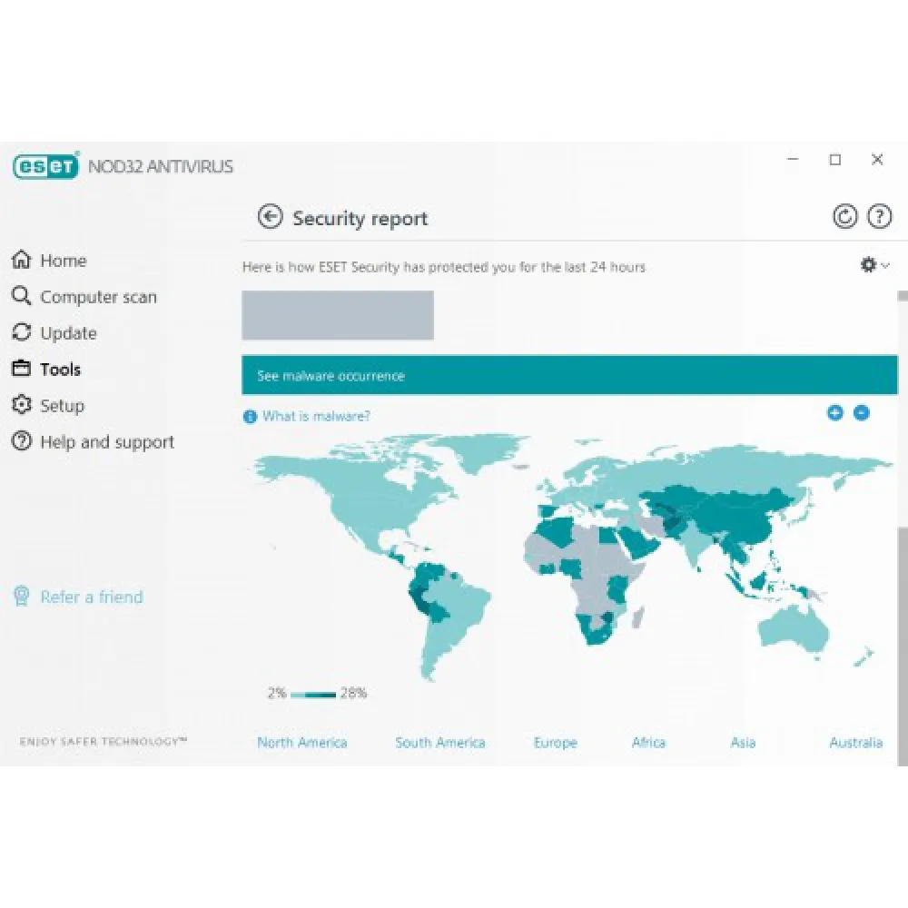Screen dimensions: 908x908
Task: Click the Update arrows icon
Action: 22,332
